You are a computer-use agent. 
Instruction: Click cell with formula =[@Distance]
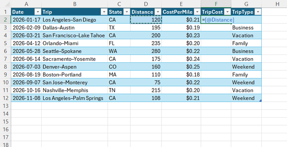(216, 20)
